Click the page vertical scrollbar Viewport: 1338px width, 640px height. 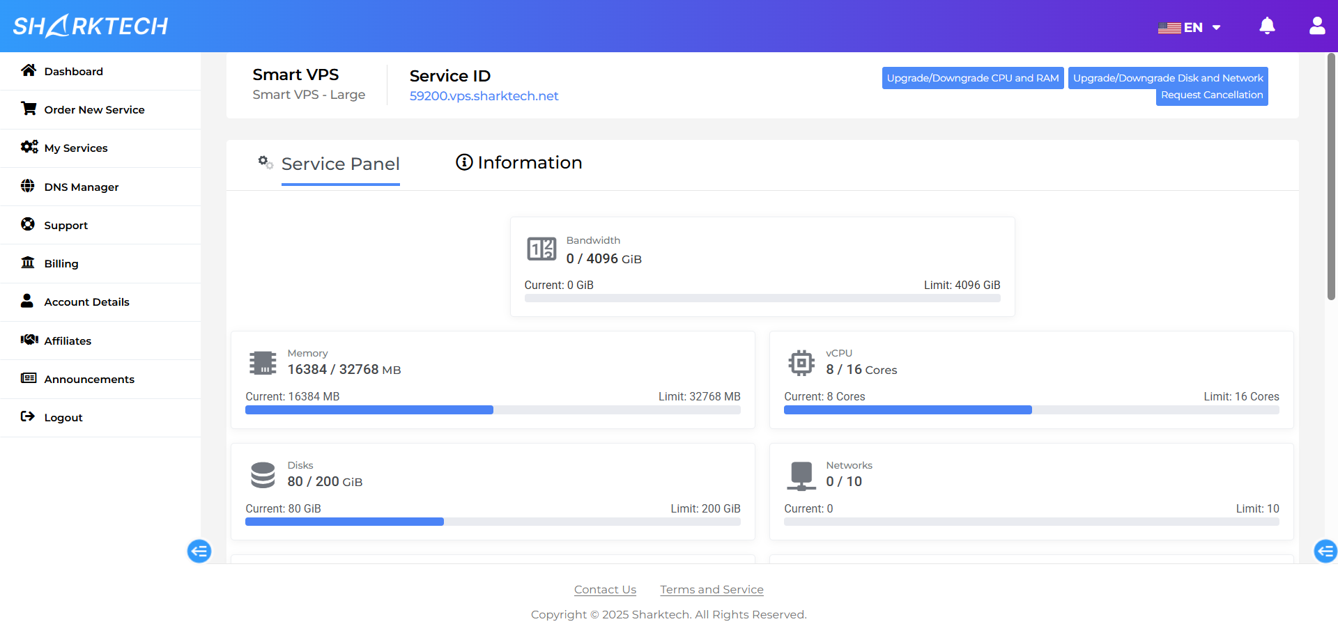[1331, 177]
